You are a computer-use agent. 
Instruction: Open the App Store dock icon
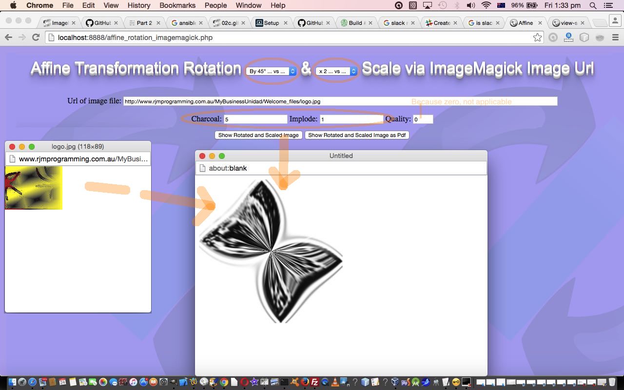coord(143,382)
